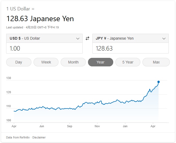Open the USD currency dropdown chevron
Screen dimensions: 176x143
(x=78, y=39)
